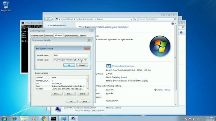Click the taskbar clock
The height and width of the screenshot is (121, 216).
[209, 119]
